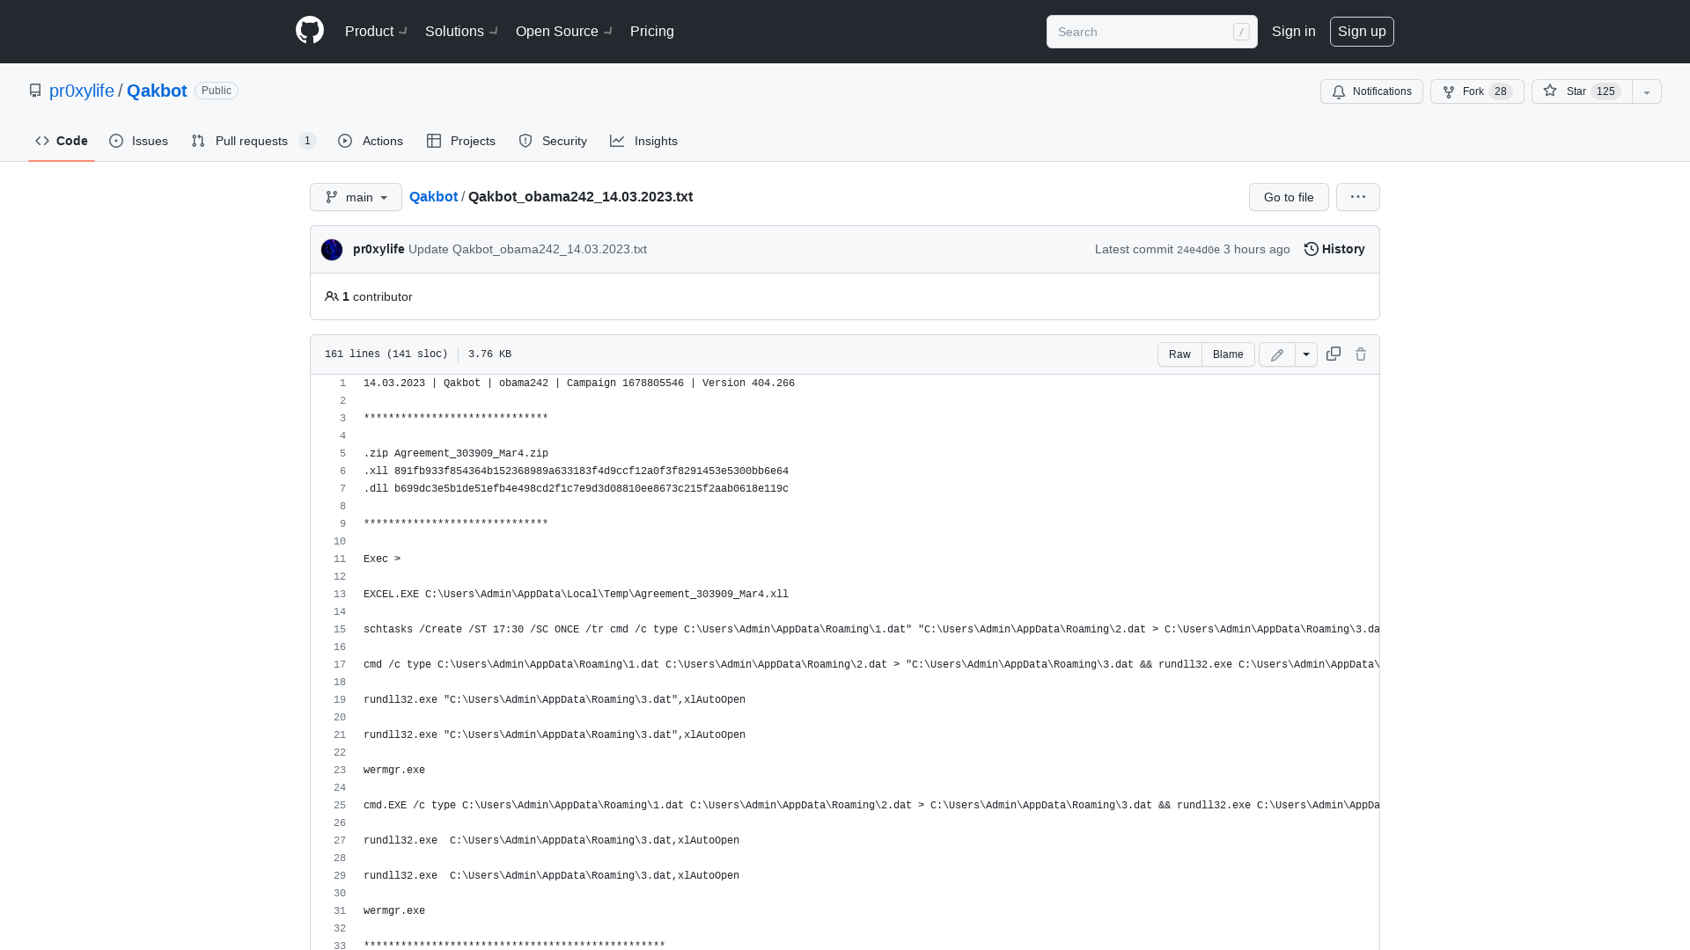Open the Insights tab

point(644,141)
